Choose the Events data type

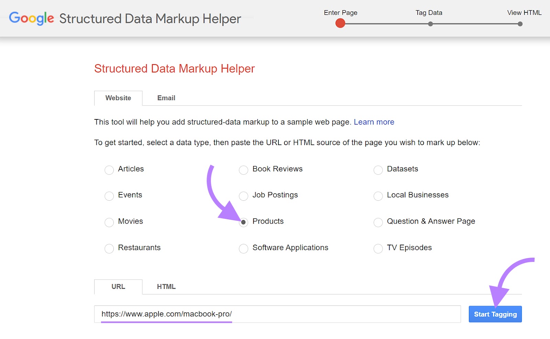109,196
